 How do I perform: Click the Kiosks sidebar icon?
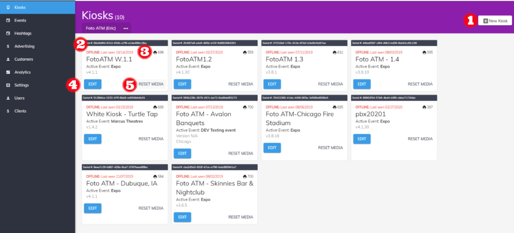[x=8, y=7]
